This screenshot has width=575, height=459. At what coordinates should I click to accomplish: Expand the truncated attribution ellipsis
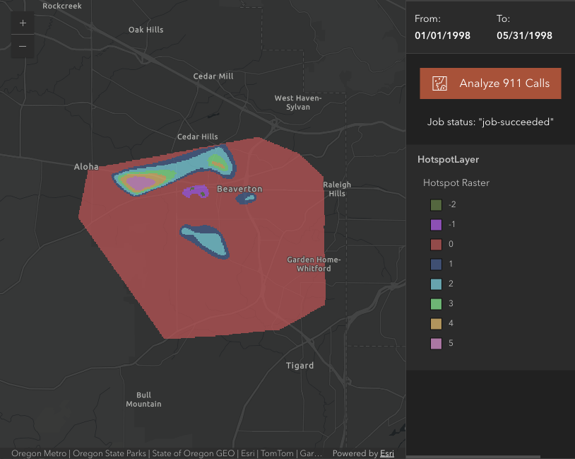pyautogui.click(x=318, y=453)
